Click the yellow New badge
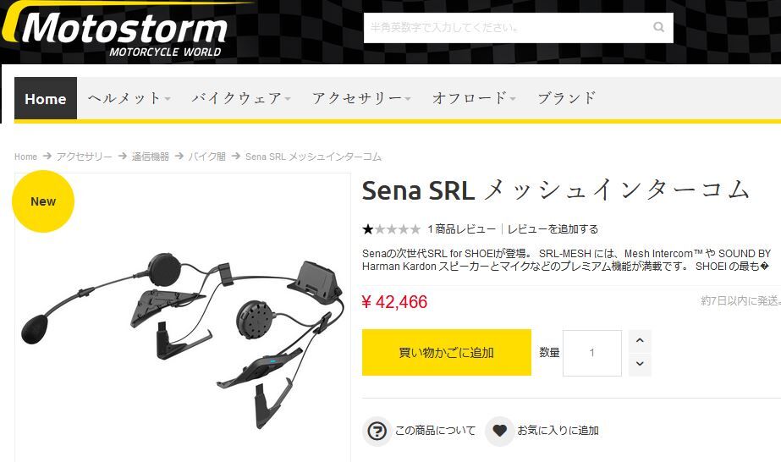Image resolution: width=781 pixels, height=462 pixels. (43, 201)
